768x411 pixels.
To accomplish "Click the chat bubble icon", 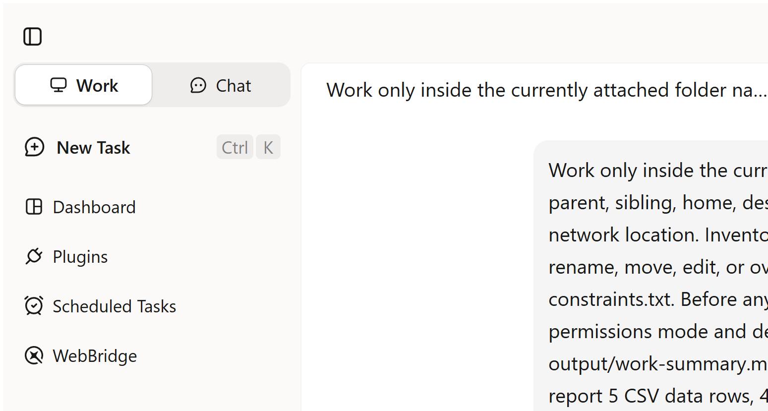I will tap(198, 85).
